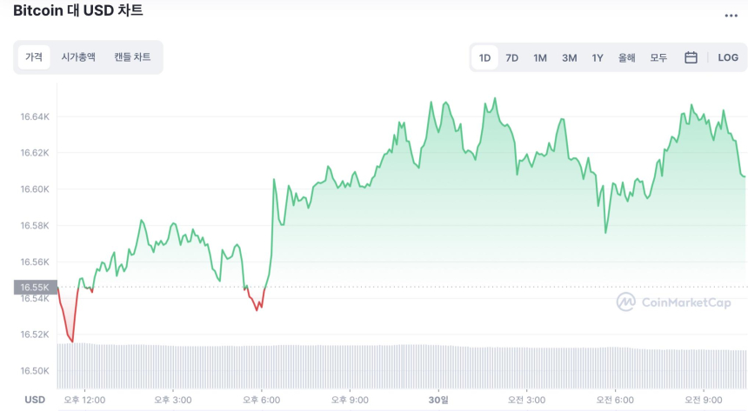Select the 1D time range
The width and height of the screenshot is (748, 411).
(484, 57)
